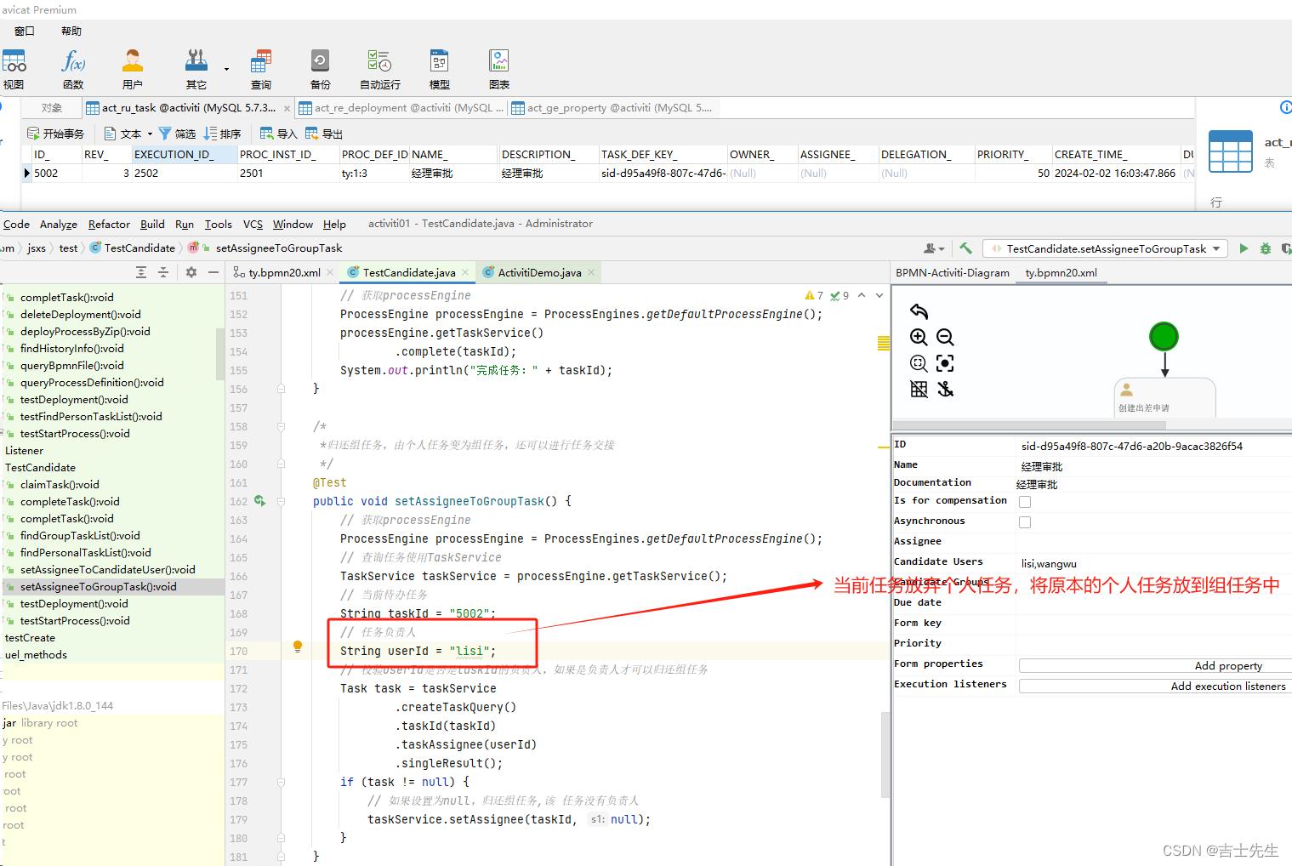Click the undo arrow in BPMN diagram
The width and height of the screenshot is (1292, 866).
click(x=919, y=311)
